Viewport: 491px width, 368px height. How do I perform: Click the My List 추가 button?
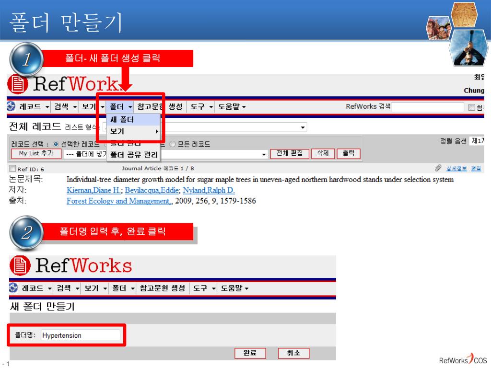coord(36,154)
